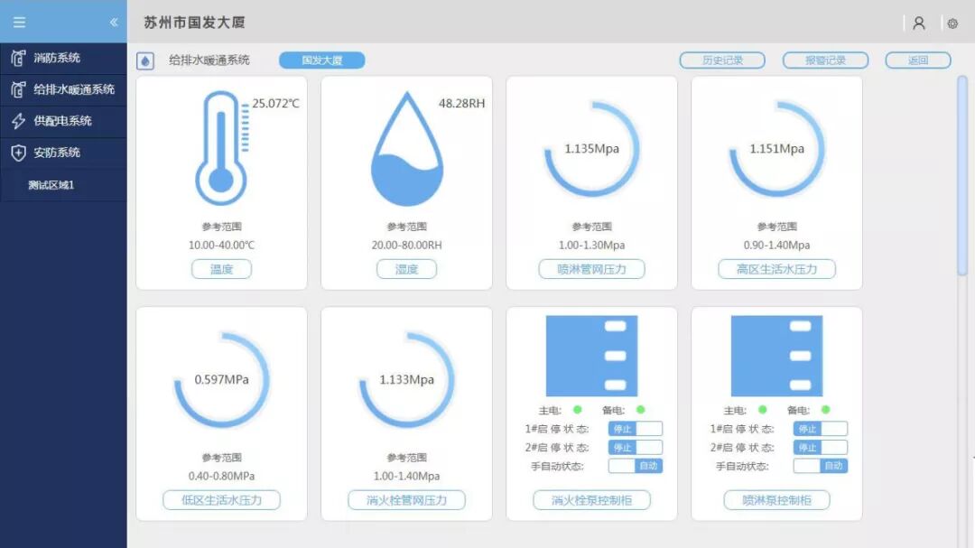The height and width of the screenshot is (548, 975).
Task: Select 消防系统 in sidebar
Action: [63, 58]
